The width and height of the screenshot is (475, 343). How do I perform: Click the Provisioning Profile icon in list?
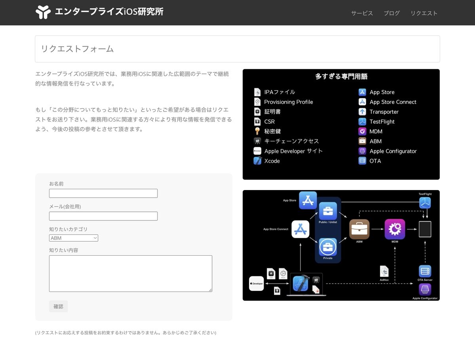tap(257, 102)
